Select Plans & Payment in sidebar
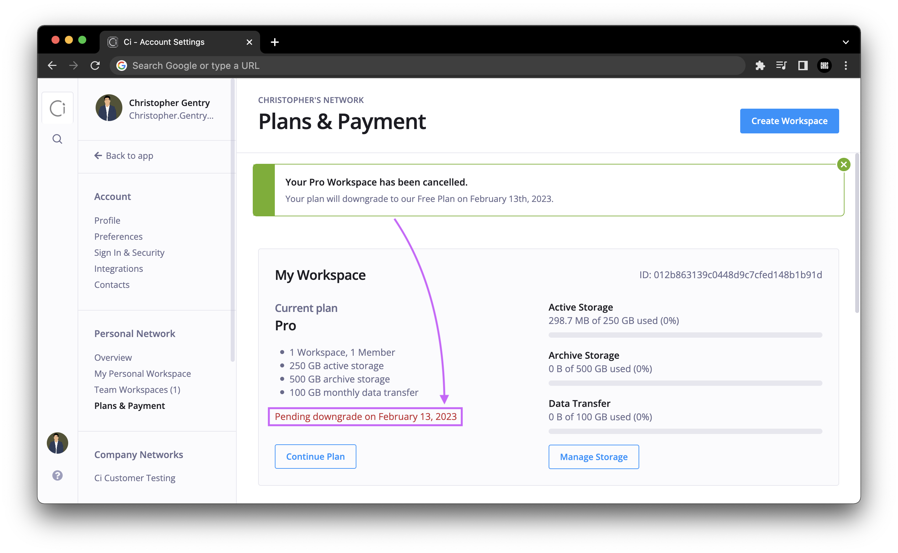Screen dimensions: 898x553 click(129, 406)
